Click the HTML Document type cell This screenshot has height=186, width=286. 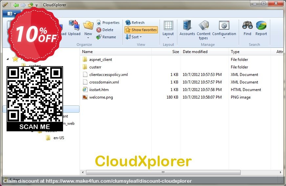coord(246,90)
